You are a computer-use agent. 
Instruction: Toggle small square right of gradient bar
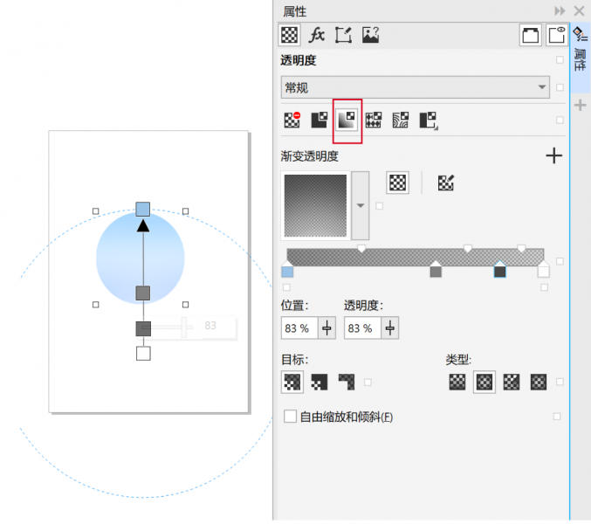560,261
